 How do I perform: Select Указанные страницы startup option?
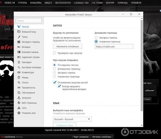54,76
